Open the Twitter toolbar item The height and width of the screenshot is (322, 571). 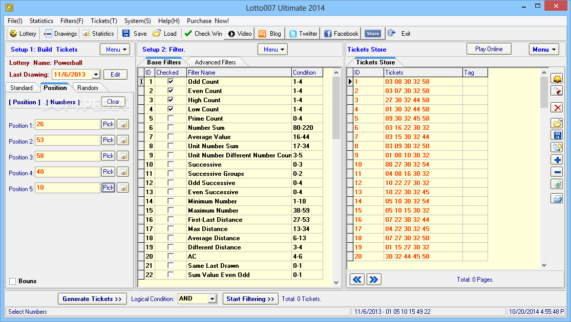[303, 33]
